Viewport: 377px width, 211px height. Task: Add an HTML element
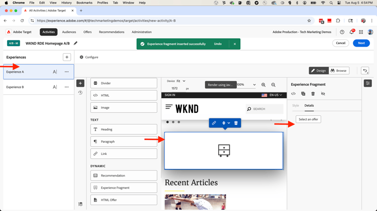[x=124, y=95]
